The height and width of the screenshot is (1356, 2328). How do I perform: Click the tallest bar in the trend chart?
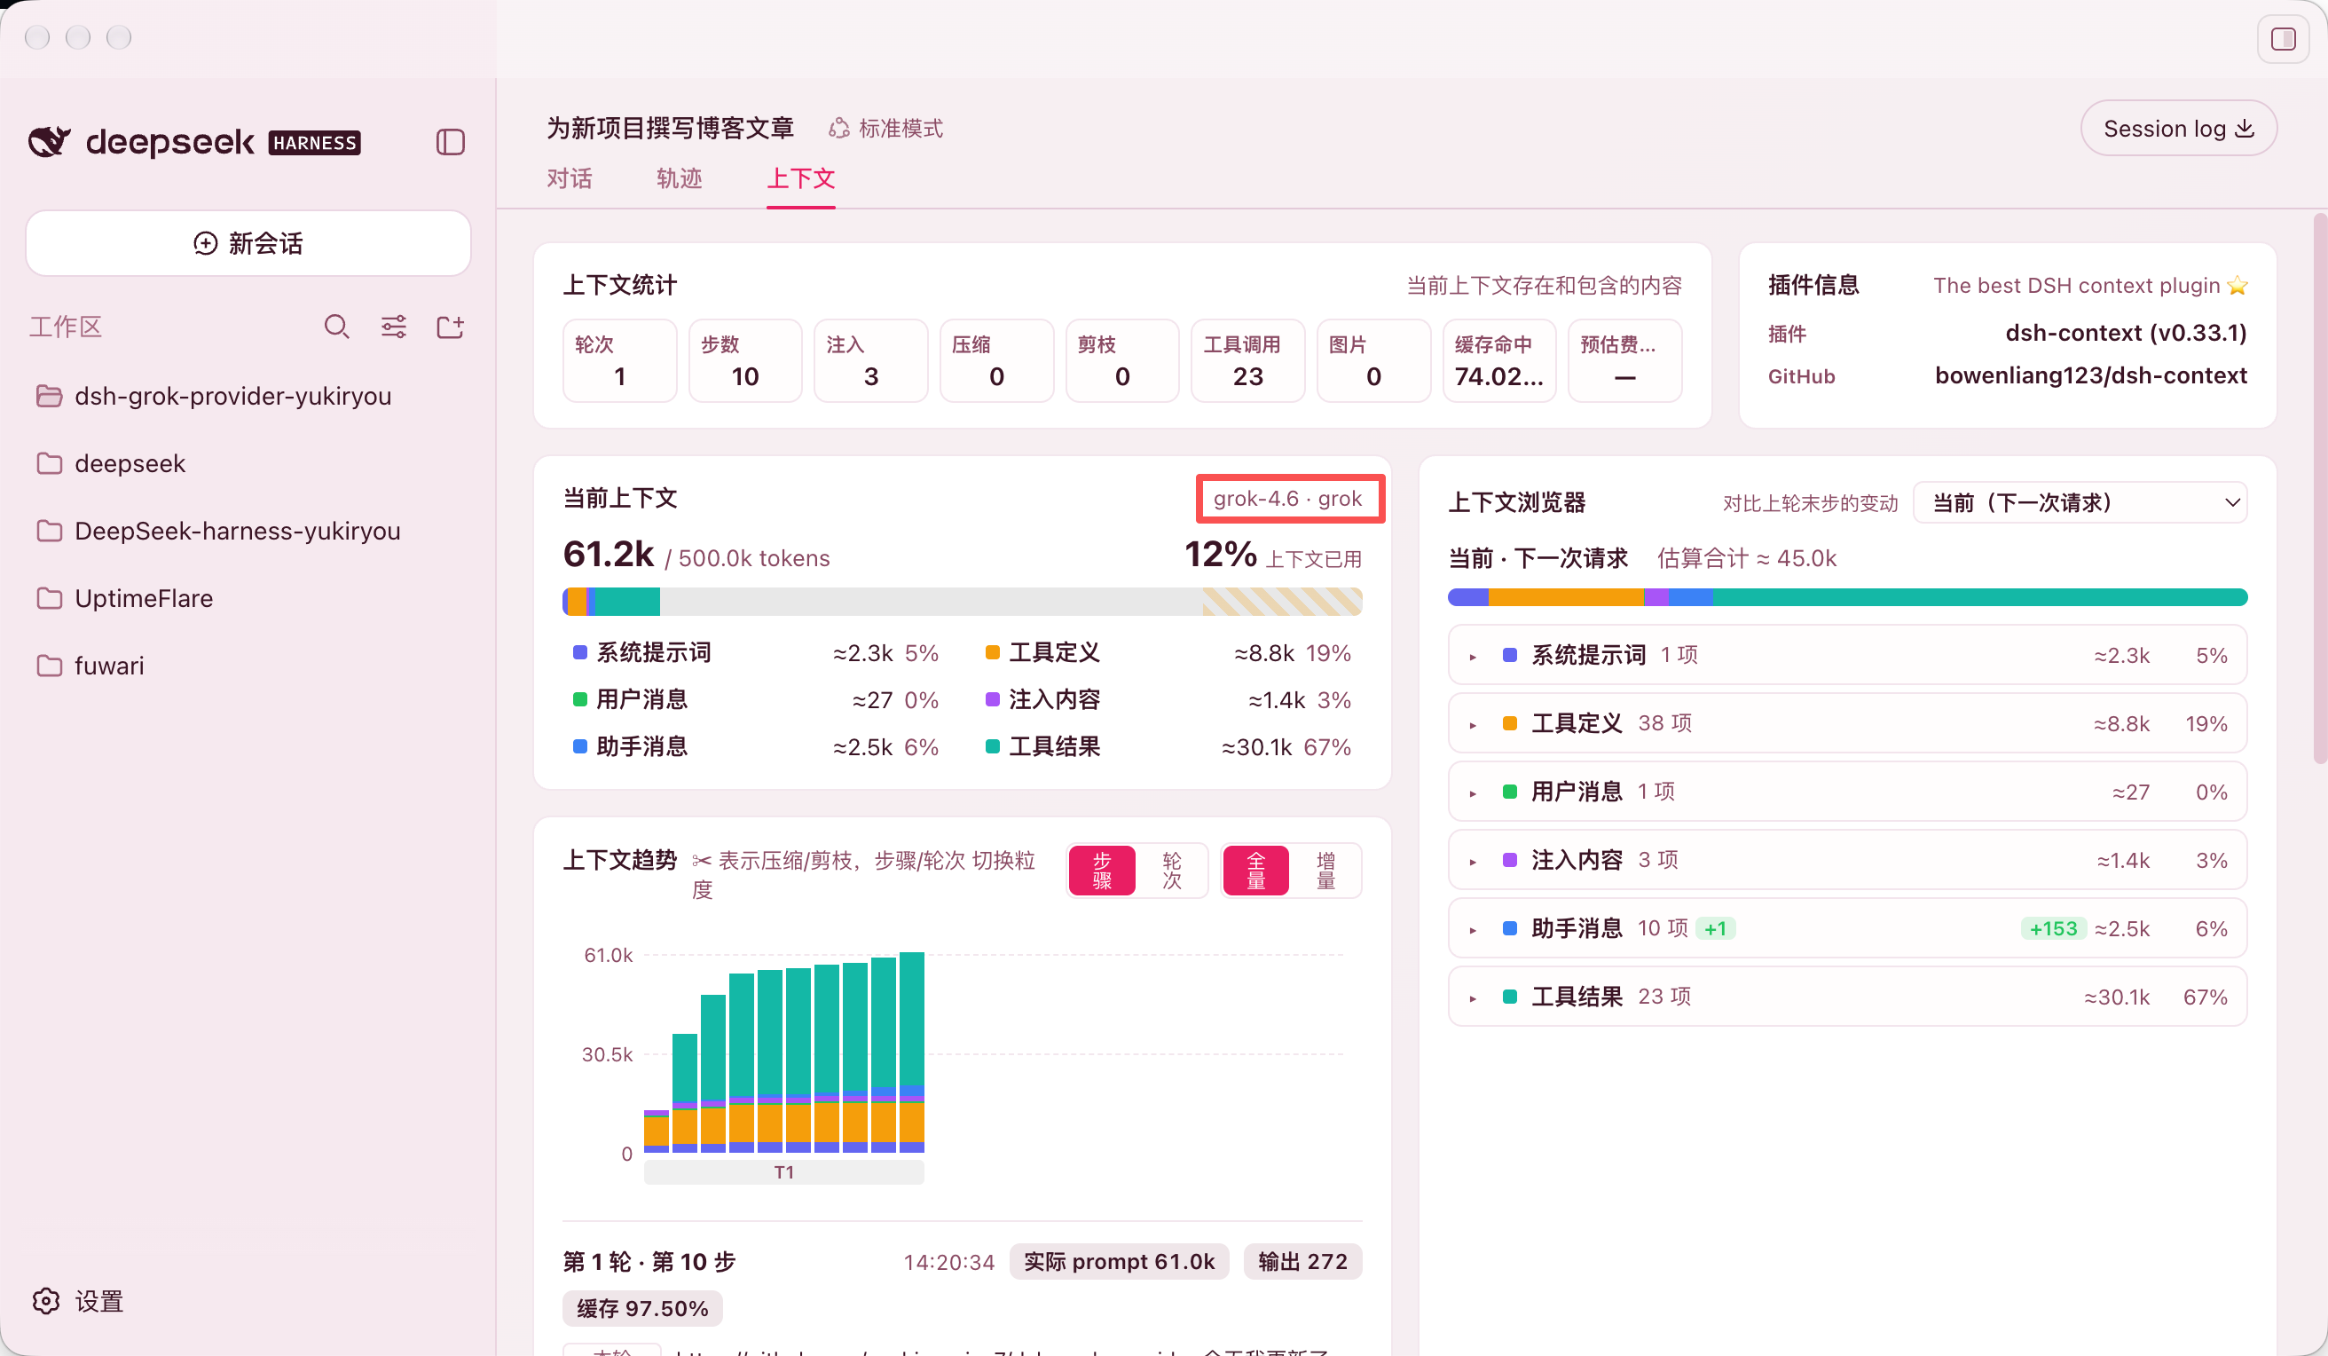coord(912,1052)
